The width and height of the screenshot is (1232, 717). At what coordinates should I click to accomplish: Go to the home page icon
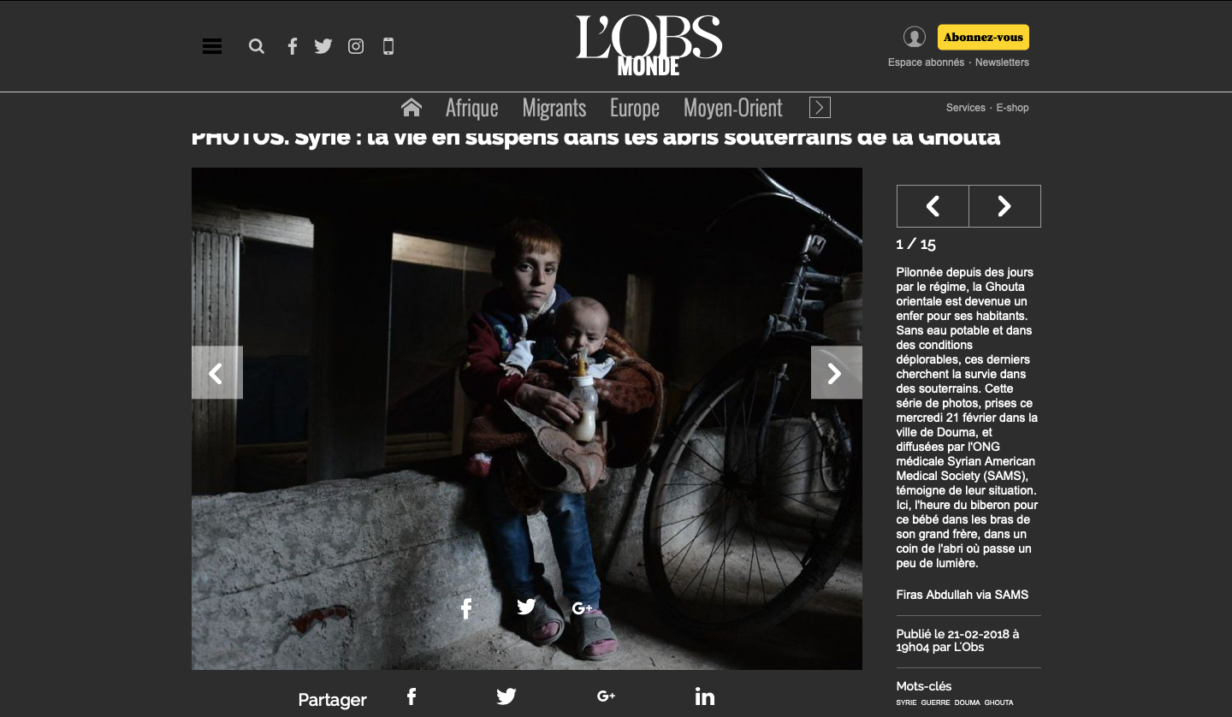pyautogui.click(x=412, y=107)
